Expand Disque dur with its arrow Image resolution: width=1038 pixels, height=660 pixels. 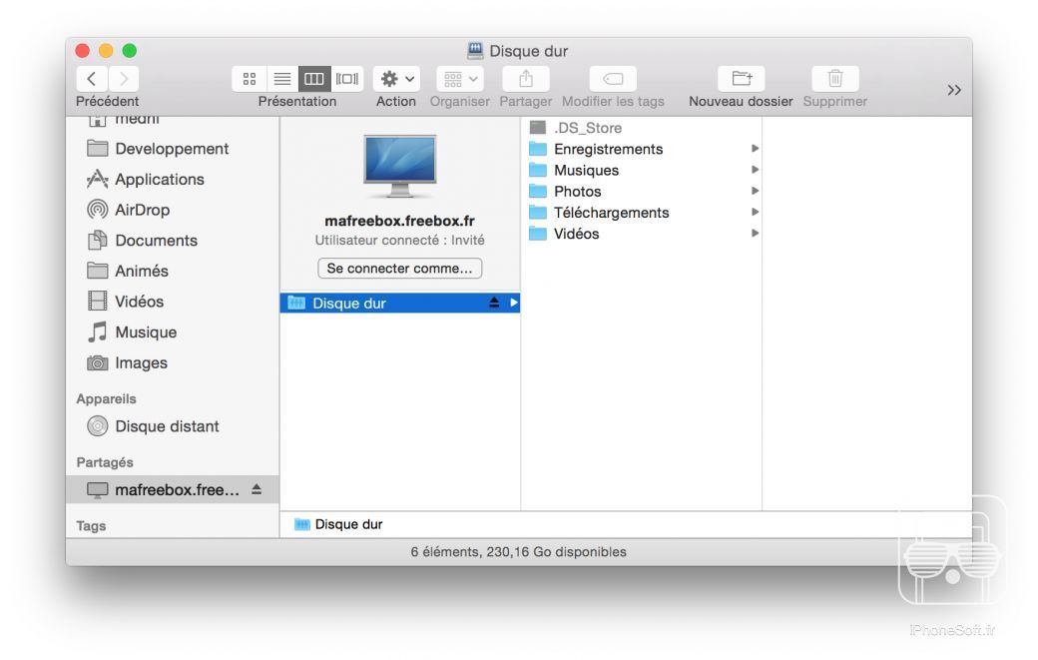[x=514, y=303]
